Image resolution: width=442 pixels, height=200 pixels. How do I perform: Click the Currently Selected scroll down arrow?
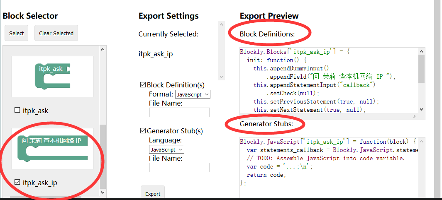[222, 77]
